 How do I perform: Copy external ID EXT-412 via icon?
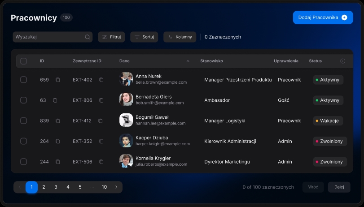point(100,121)
